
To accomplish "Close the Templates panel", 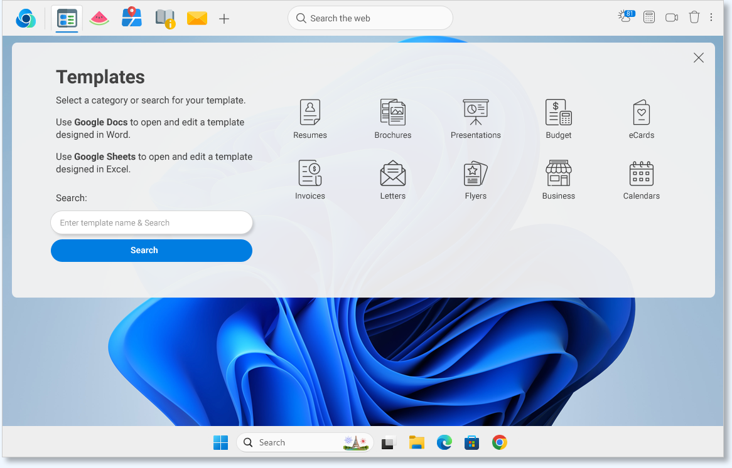I will (x=698, y=58).
